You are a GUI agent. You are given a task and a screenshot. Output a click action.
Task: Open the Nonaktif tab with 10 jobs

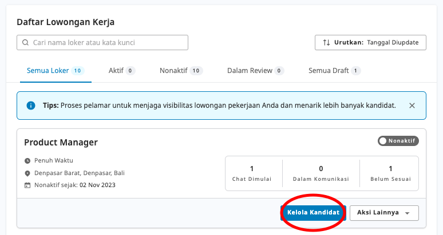[x=181, y=71]
